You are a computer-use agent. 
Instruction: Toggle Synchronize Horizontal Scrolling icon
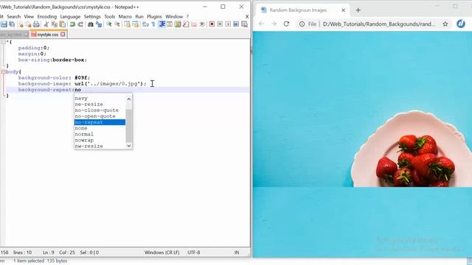click(136, 24)
